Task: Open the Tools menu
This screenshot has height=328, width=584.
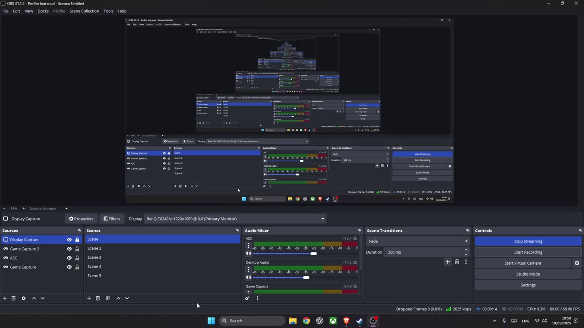Action: coord(109,11)
